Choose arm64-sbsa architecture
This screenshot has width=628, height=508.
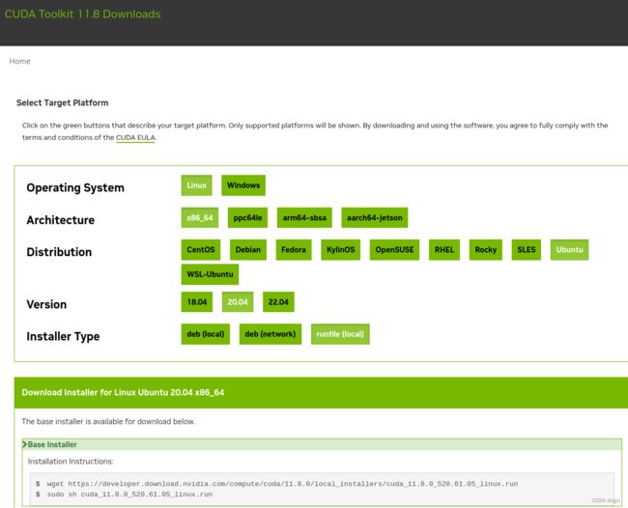coord(304,217)
